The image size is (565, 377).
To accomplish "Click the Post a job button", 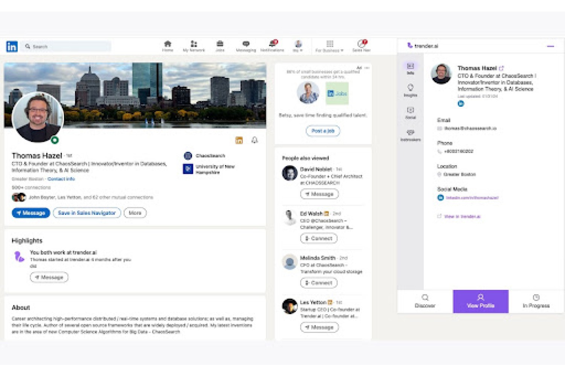I will click(x=323, y=131).
